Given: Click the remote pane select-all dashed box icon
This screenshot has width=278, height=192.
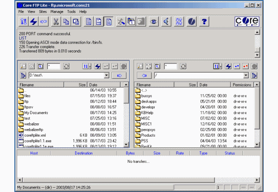Looking at the screenshot, I should point(149,66).
